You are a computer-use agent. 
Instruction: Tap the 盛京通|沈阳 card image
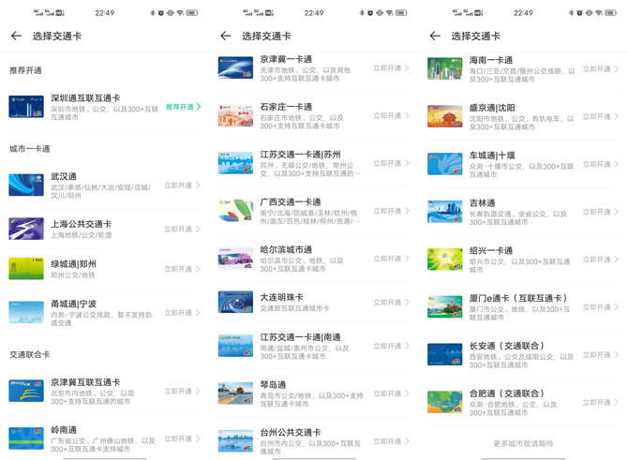[445, 116]
